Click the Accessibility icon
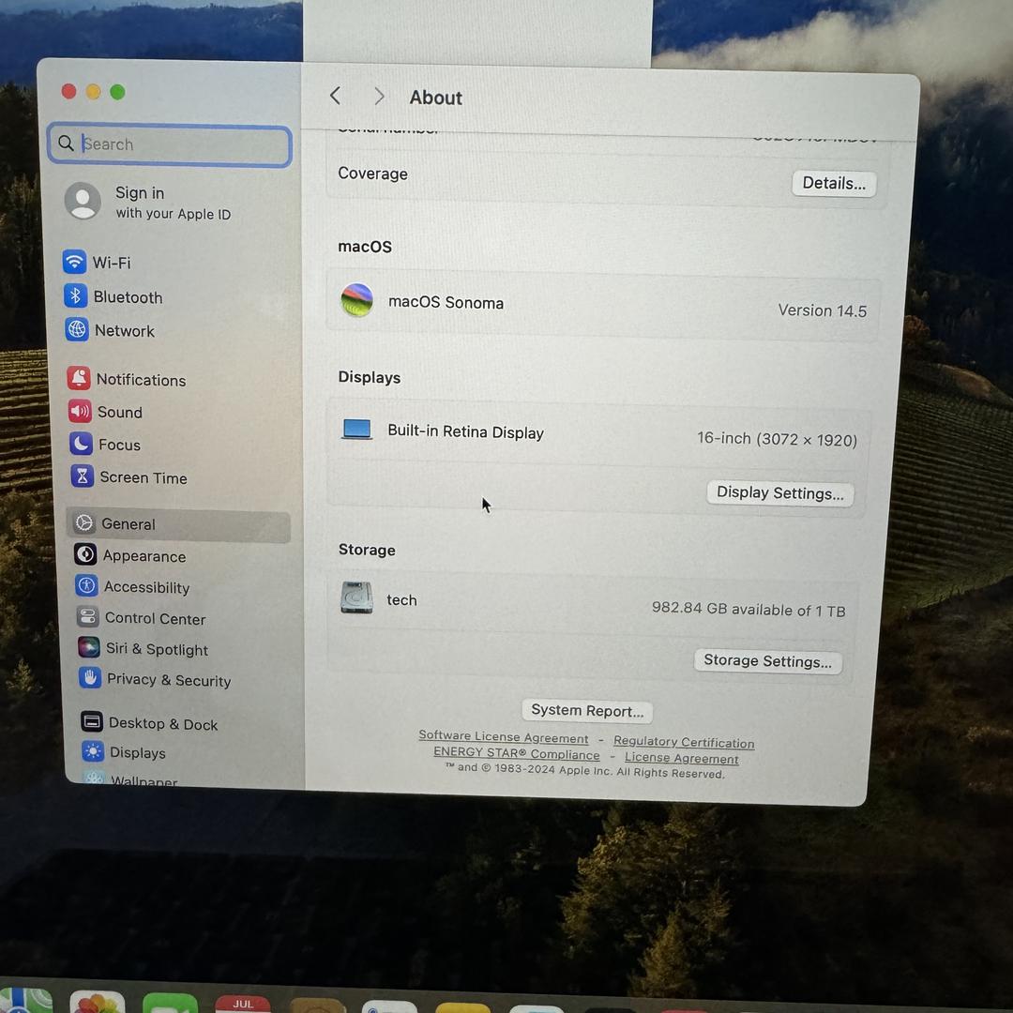 point(86,586)
